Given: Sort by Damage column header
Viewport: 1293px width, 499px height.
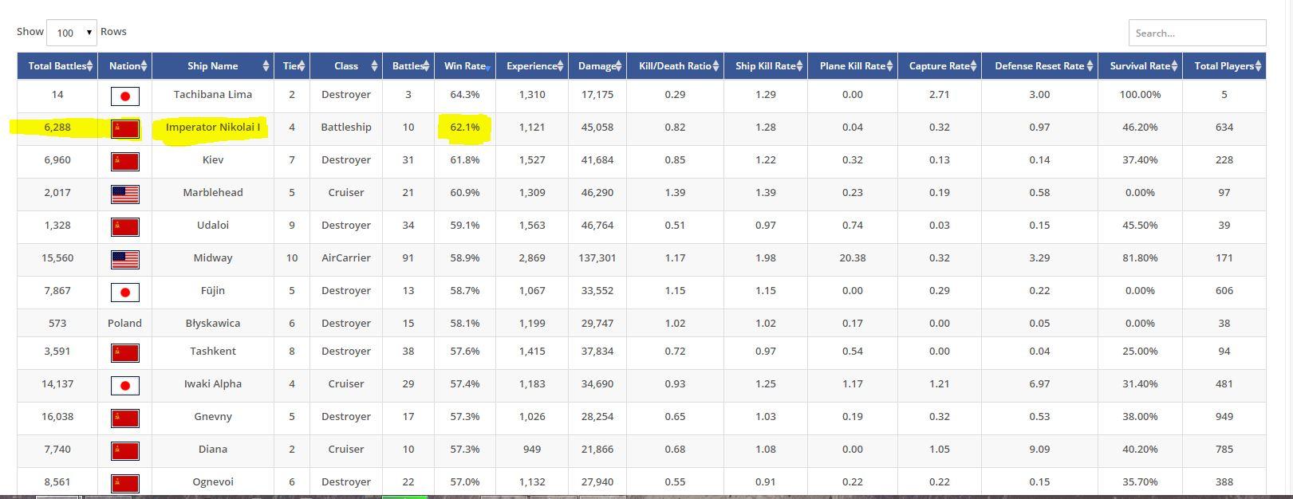Looking at the screenshot, I should tap(597, 66).
